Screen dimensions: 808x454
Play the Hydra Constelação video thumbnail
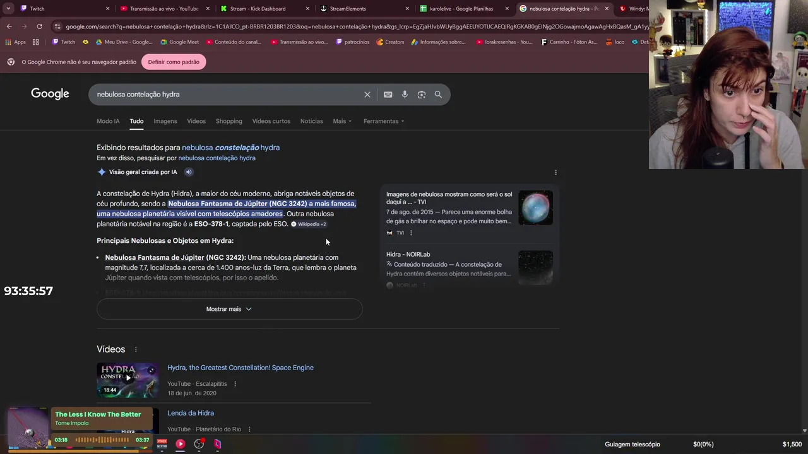[x=128, y=380]
